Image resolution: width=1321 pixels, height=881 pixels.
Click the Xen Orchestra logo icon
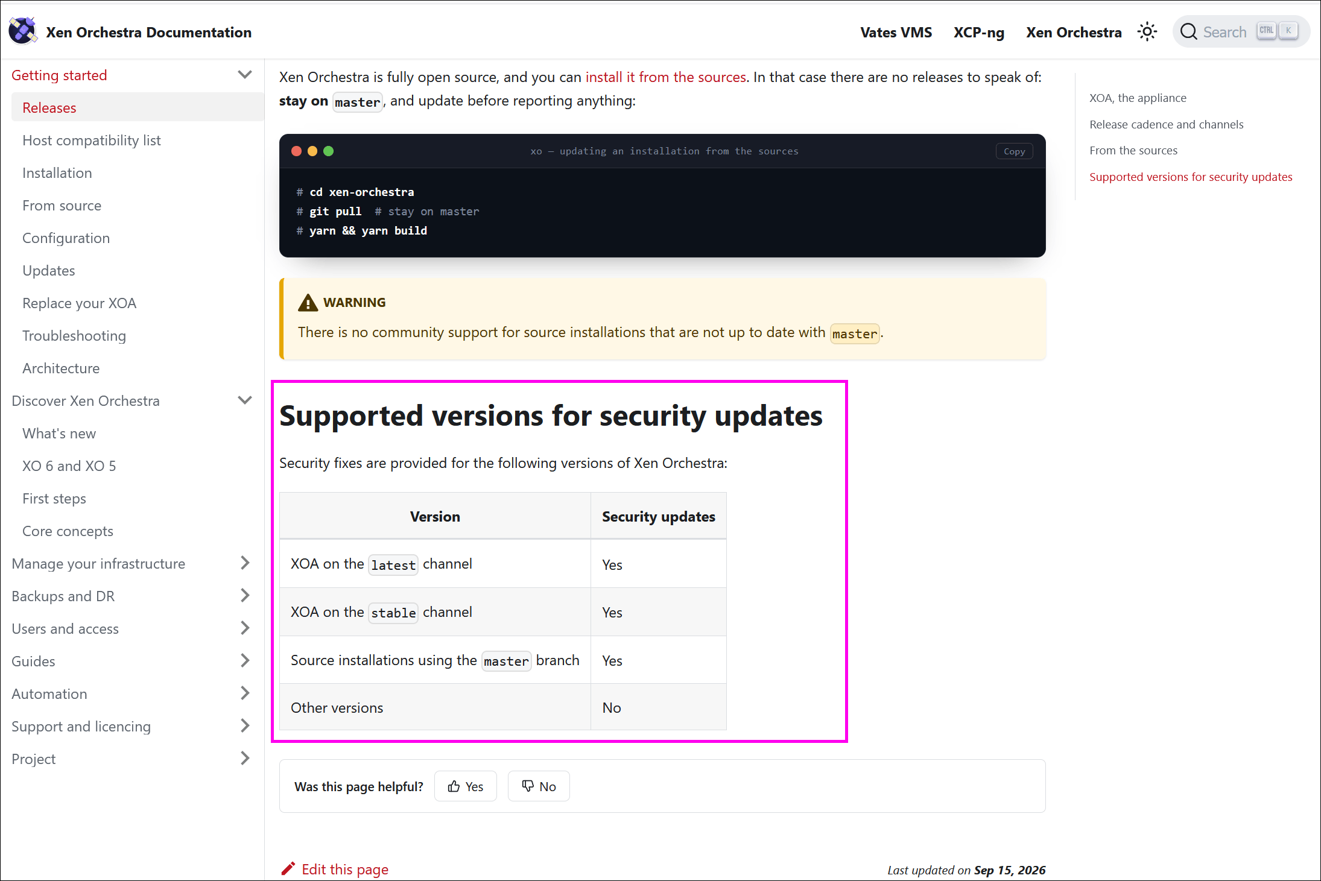[x=22, y=31]
